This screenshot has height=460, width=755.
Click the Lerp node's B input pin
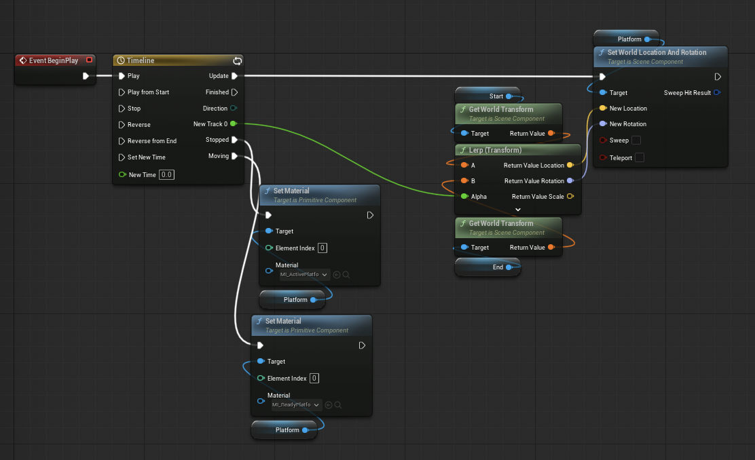click(x=464, y=181)
